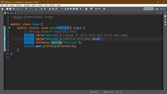Toggle Mark Occurrences highlighter icon

(x=65, y=9)
